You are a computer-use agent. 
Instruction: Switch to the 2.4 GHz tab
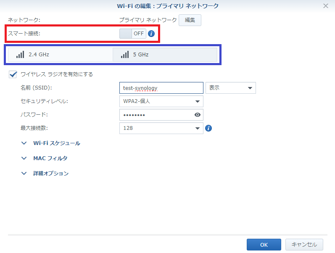(61, 55)
